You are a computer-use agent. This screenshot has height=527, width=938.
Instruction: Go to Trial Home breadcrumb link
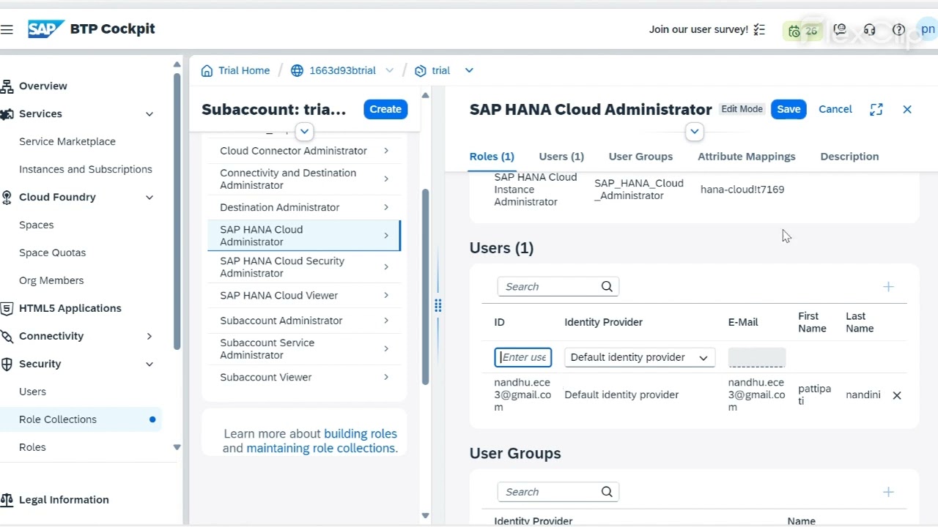click(x=244, y=71)
